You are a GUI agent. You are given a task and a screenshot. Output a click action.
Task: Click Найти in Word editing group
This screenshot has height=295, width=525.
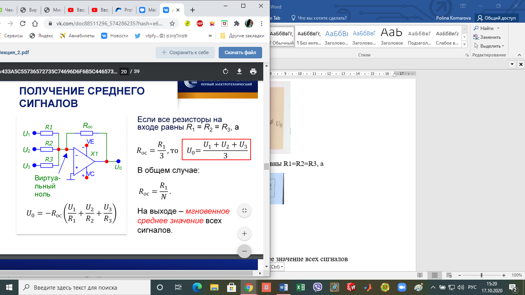[x=483, y=28]
